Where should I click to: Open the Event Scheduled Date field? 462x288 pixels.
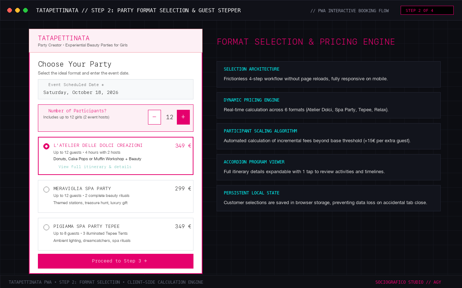(115, 89)
